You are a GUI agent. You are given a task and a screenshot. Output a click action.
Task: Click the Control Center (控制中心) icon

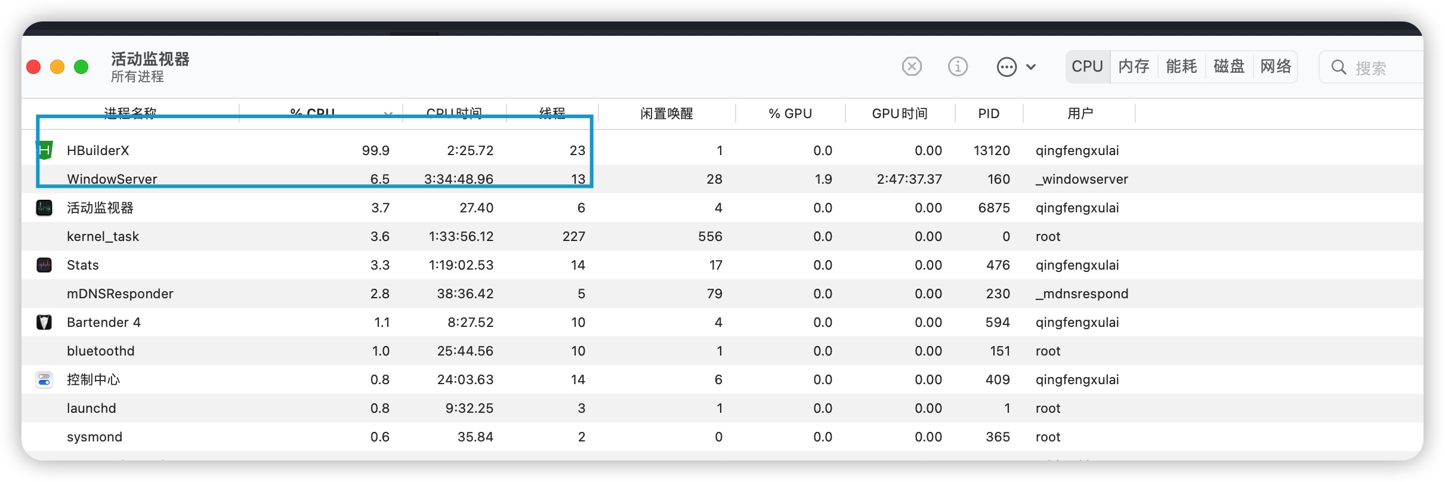click(44, 379)
